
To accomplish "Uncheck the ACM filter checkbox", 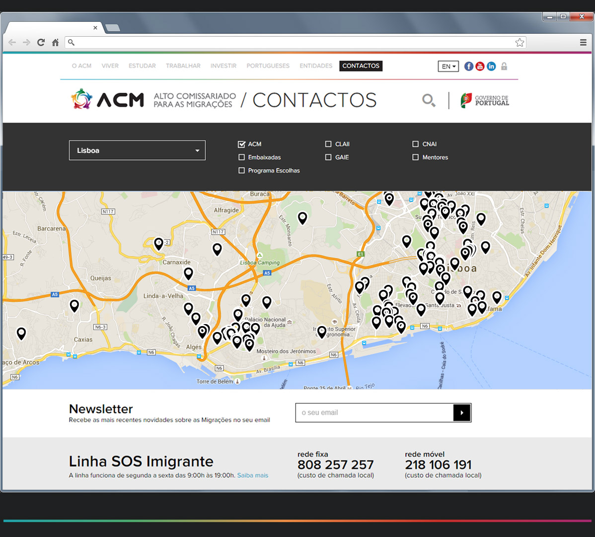I will tap(241, 144).
